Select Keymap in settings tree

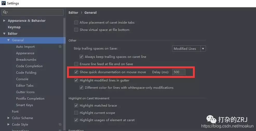[14, 27]
